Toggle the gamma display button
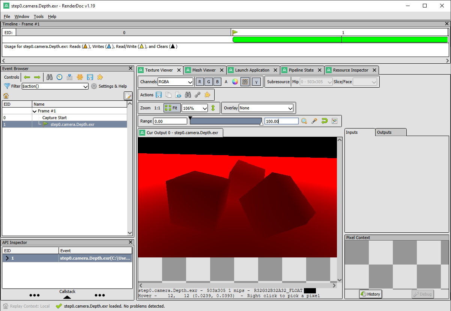The height and width of the screenshot is (311, 451). (256, 82)
